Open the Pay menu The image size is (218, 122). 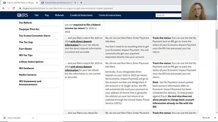[47, 15]
